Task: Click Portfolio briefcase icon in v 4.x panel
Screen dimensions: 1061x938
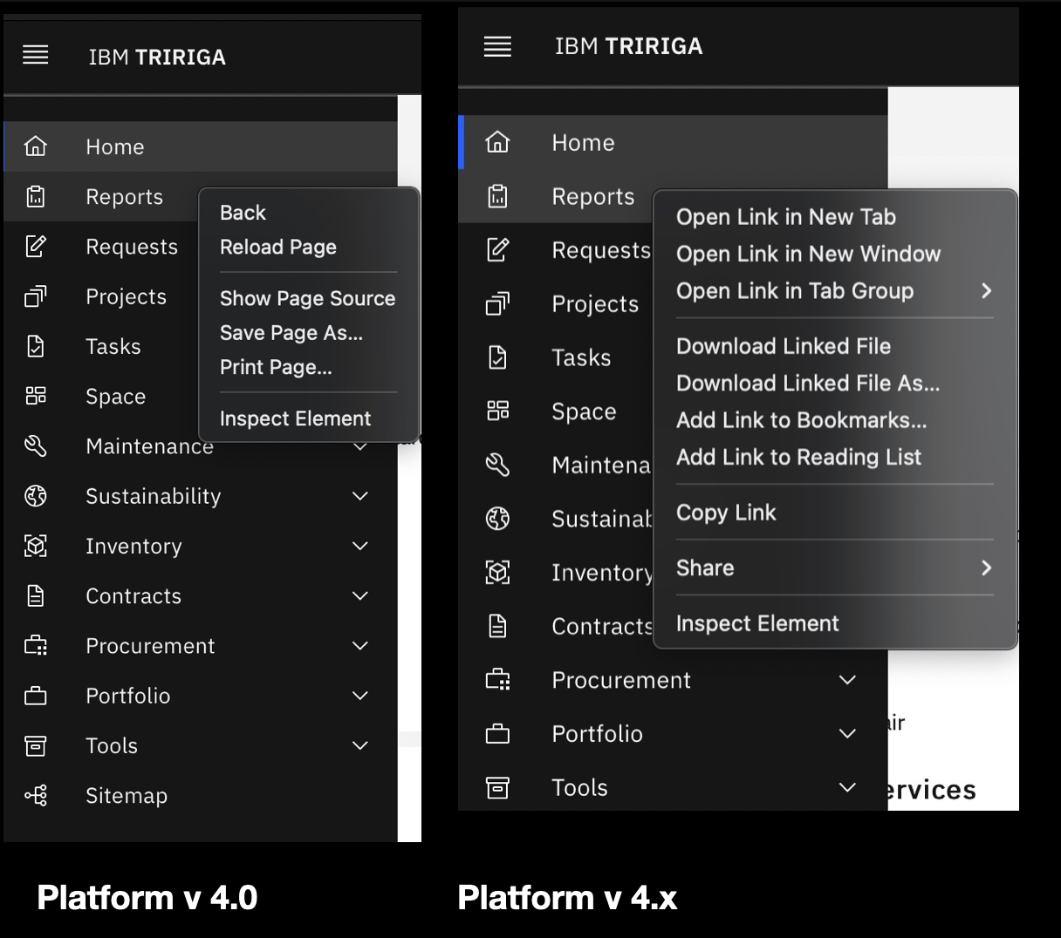Action: tap(497, 734)
